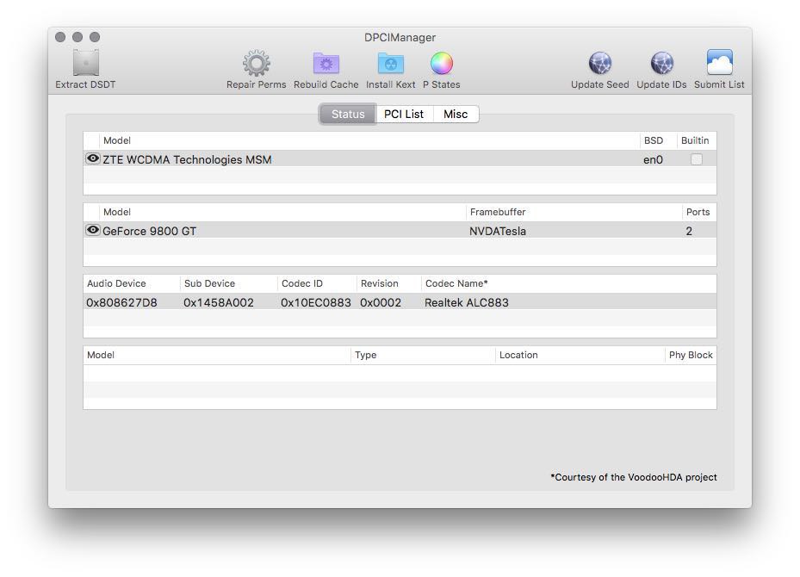
Task: Select the GeForce 9800 GT row text
Action: (150, 231)
